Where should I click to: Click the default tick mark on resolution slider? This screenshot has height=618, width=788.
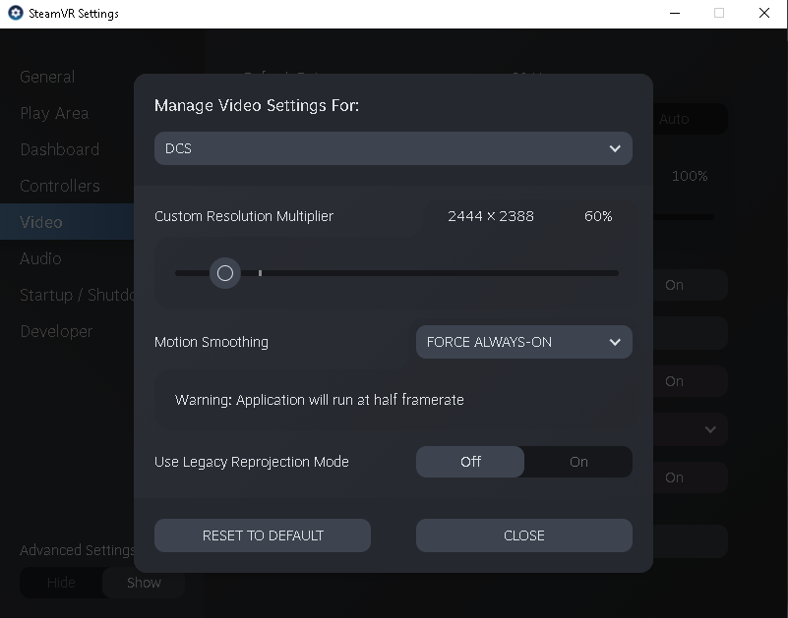260,273
